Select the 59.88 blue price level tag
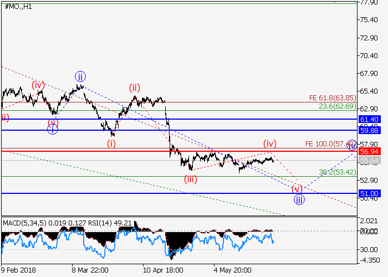The height and width of the screenshot is (277, 388). [369, 130]
